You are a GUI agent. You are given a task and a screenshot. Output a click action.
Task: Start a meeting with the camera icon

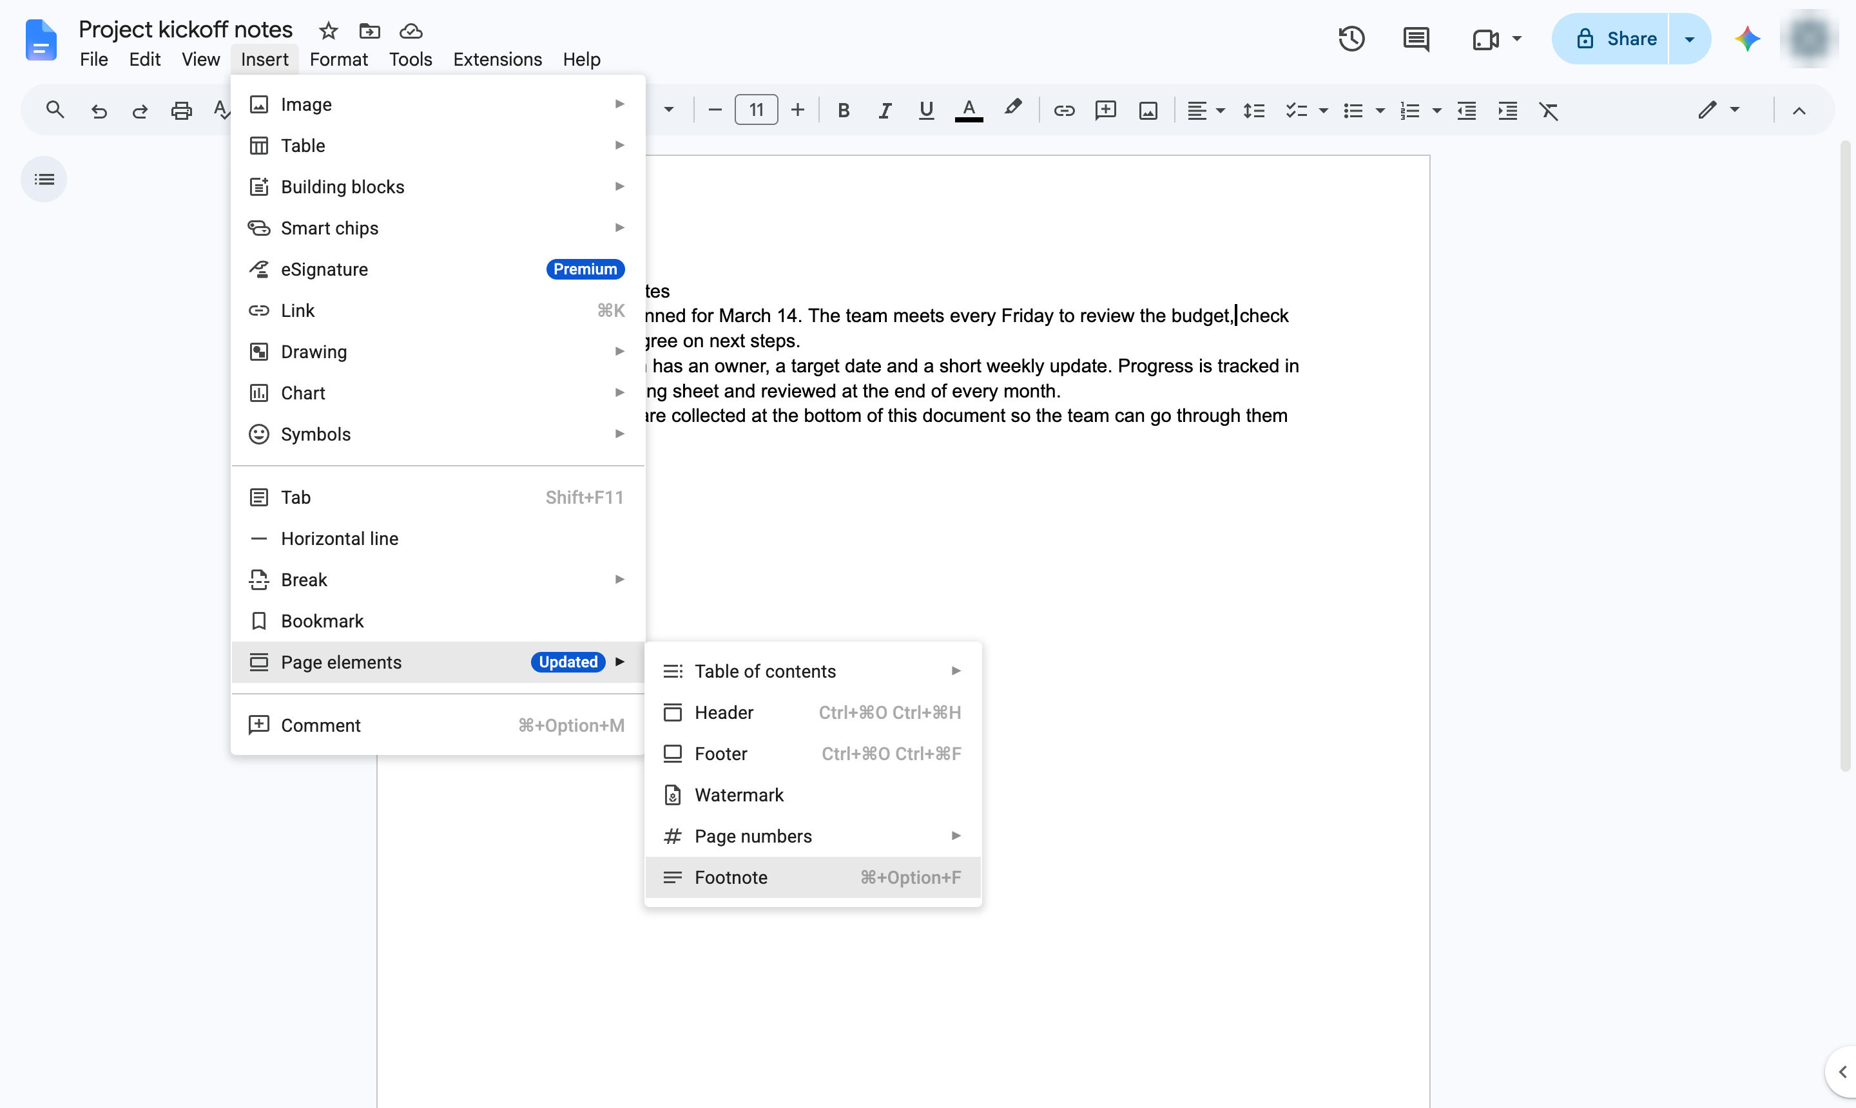pos(1485,39)
